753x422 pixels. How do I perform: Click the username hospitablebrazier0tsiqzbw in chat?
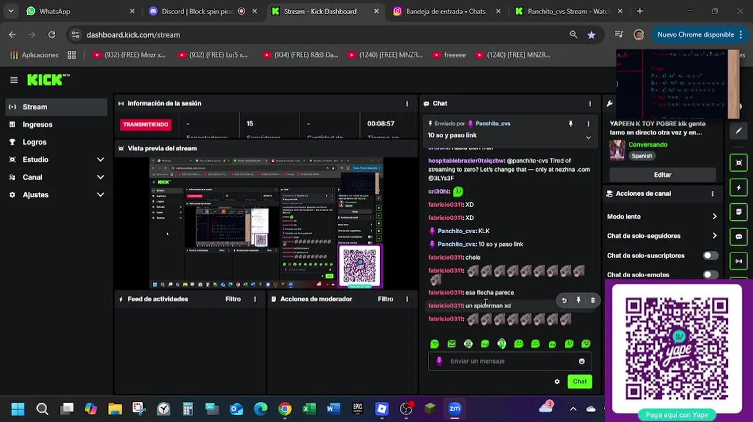coord(466,161)
